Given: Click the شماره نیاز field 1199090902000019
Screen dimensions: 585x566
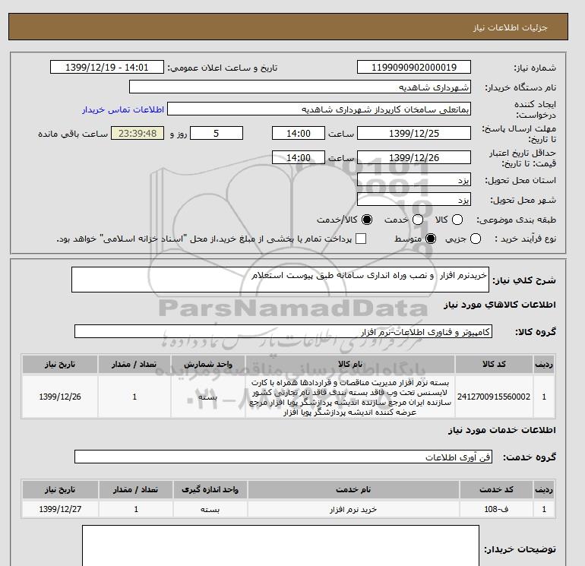Looking at the screenshot, I should pyautogui.click(x=414, y=67).
